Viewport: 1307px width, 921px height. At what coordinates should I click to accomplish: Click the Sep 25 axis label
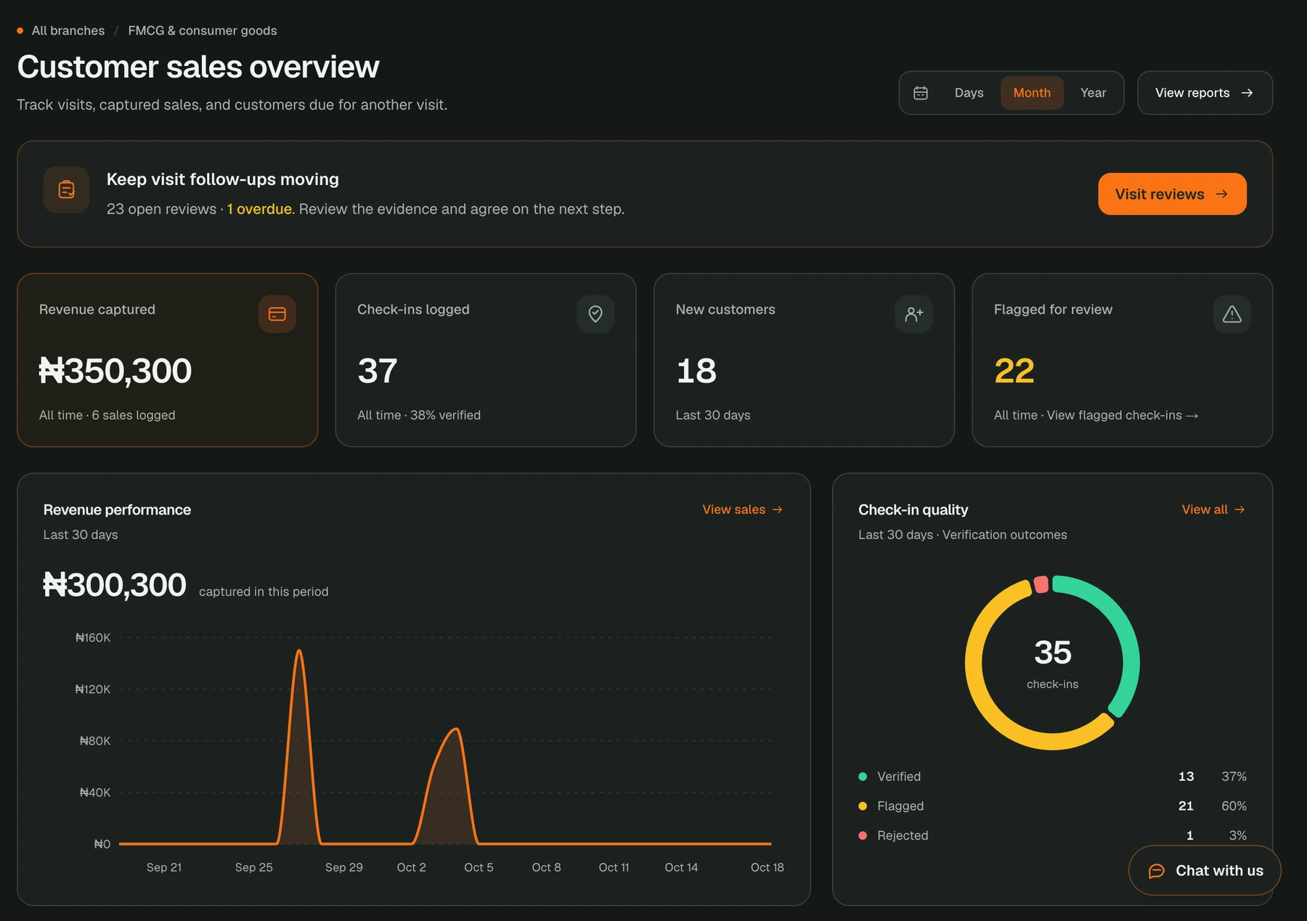point(254,867)
